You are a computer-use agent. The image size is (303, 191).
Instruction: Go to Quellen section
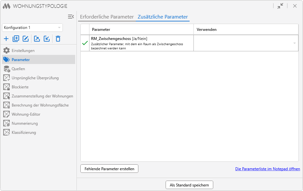(18, 69)
